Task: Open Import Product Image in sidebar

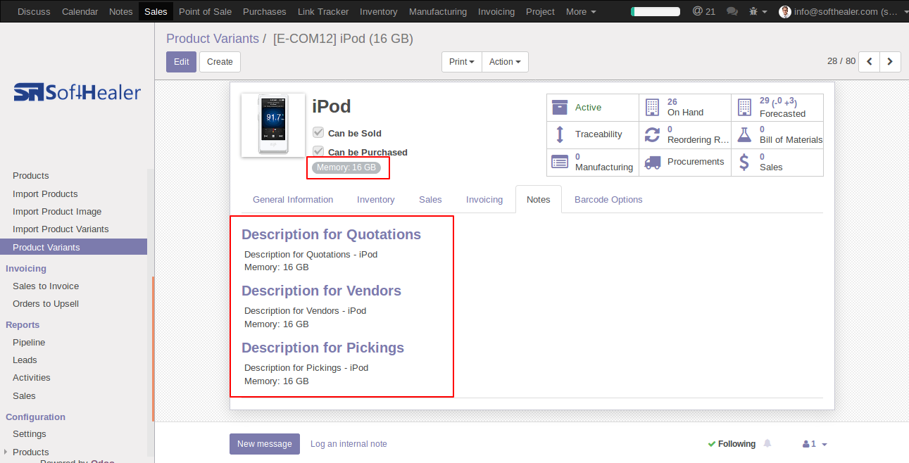Action: tap(57, 211)
